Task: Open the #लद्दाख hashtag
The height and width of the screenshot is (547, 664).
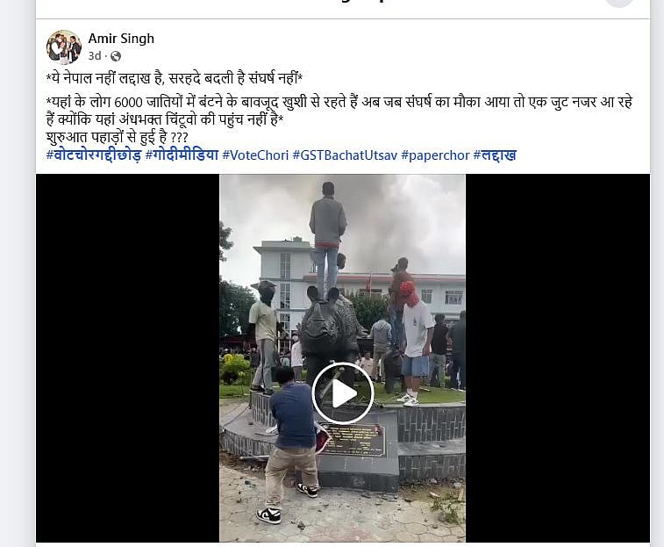Action: click(495, 155)
